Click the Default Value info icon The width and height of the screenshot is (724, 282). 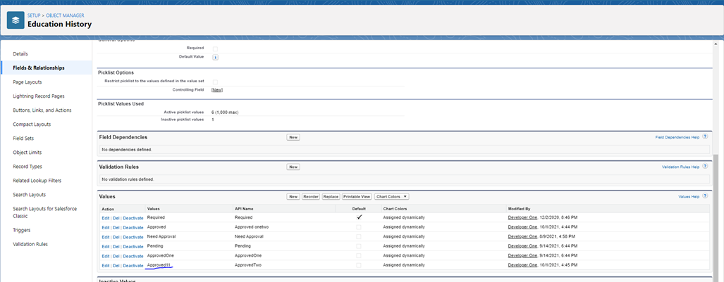[x=215, y=57]
